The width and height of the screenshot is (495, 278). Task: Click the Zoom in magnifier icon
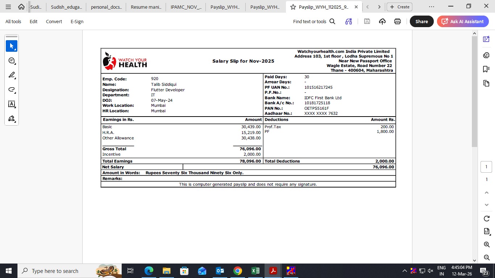point(487,245)
